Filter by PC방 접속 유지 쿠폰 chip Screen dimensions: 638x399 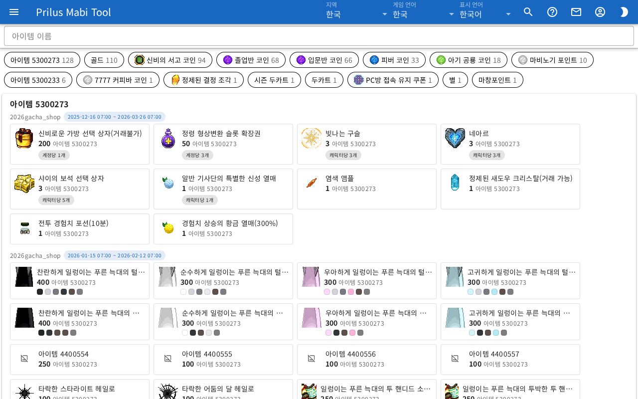tap(393, 80)
